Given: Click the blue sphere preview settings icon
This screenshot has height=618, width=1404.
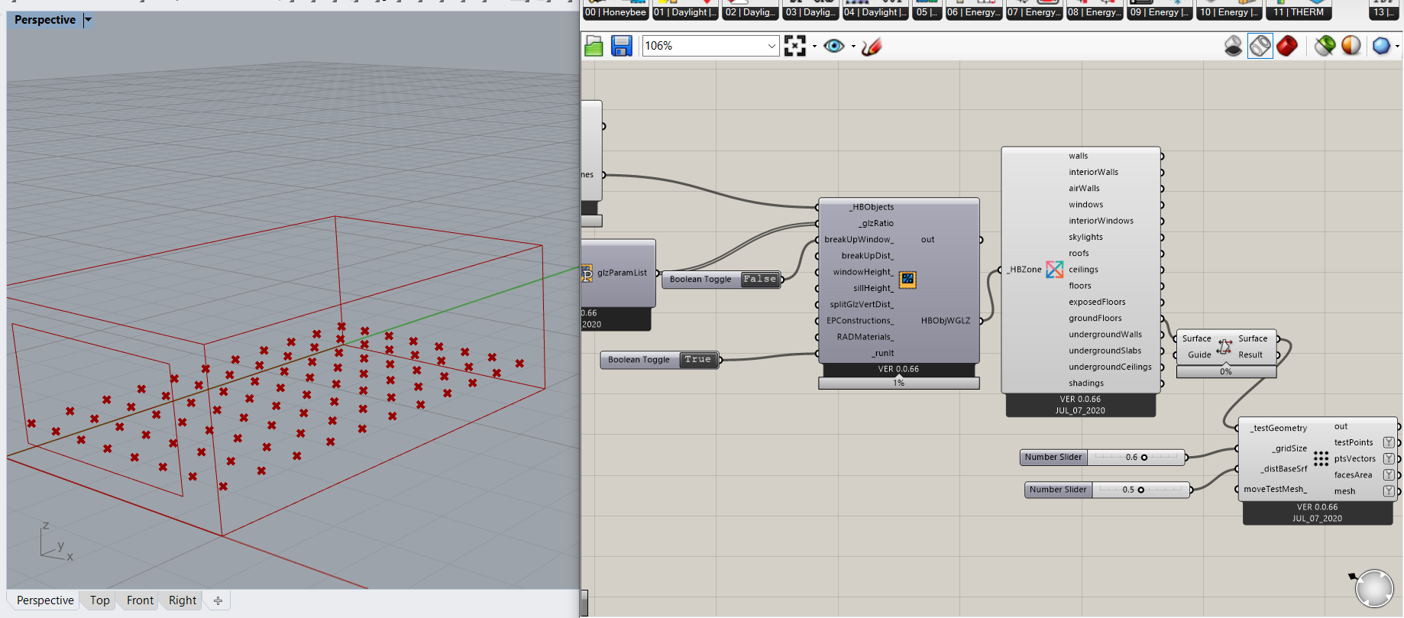Looking at the screenshot, I should (x=1381, y=46).
